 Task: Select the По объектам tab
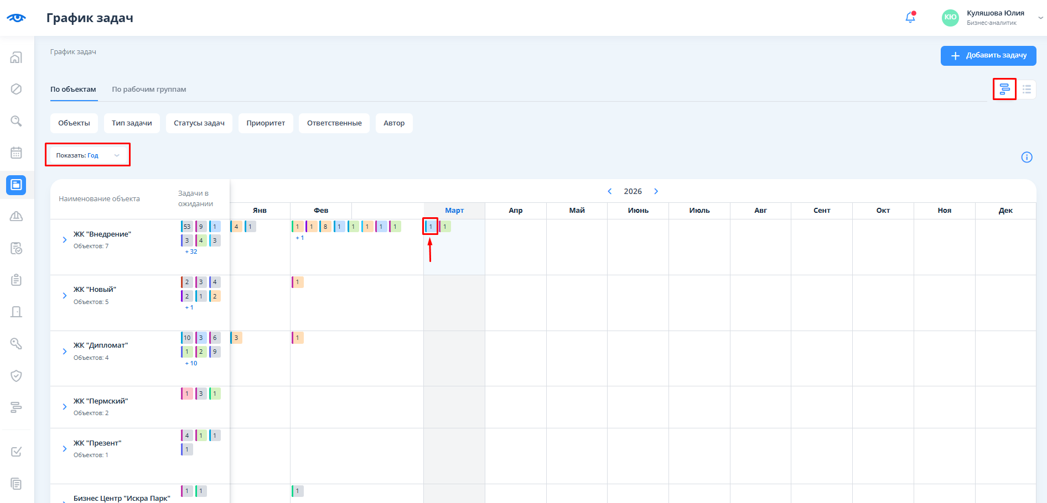tap(73, 90)
